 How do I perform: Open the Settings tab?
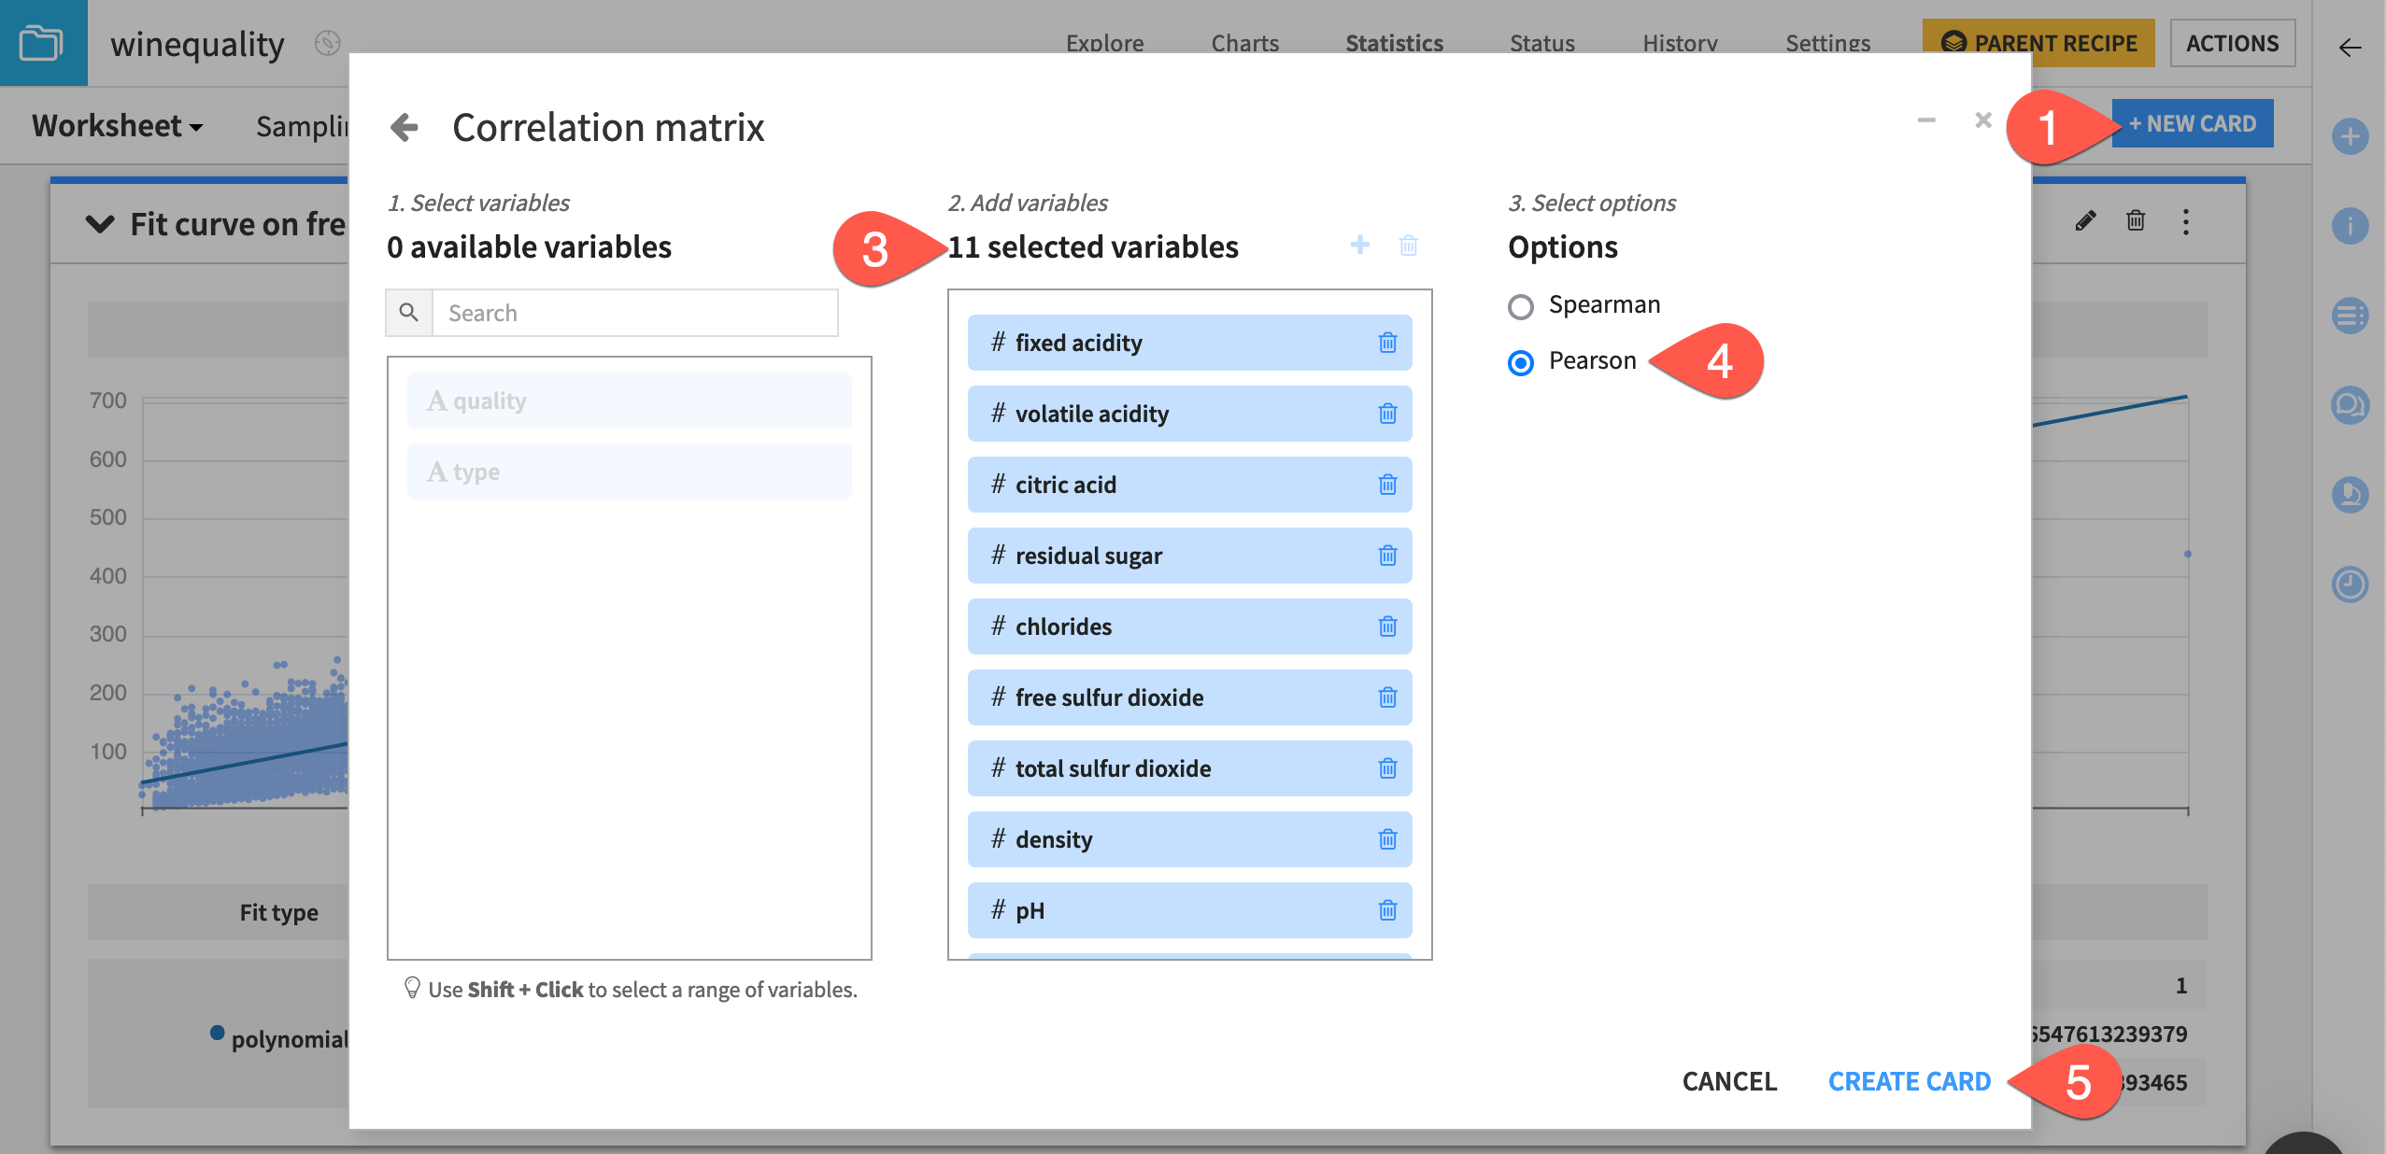[1827, 43]
